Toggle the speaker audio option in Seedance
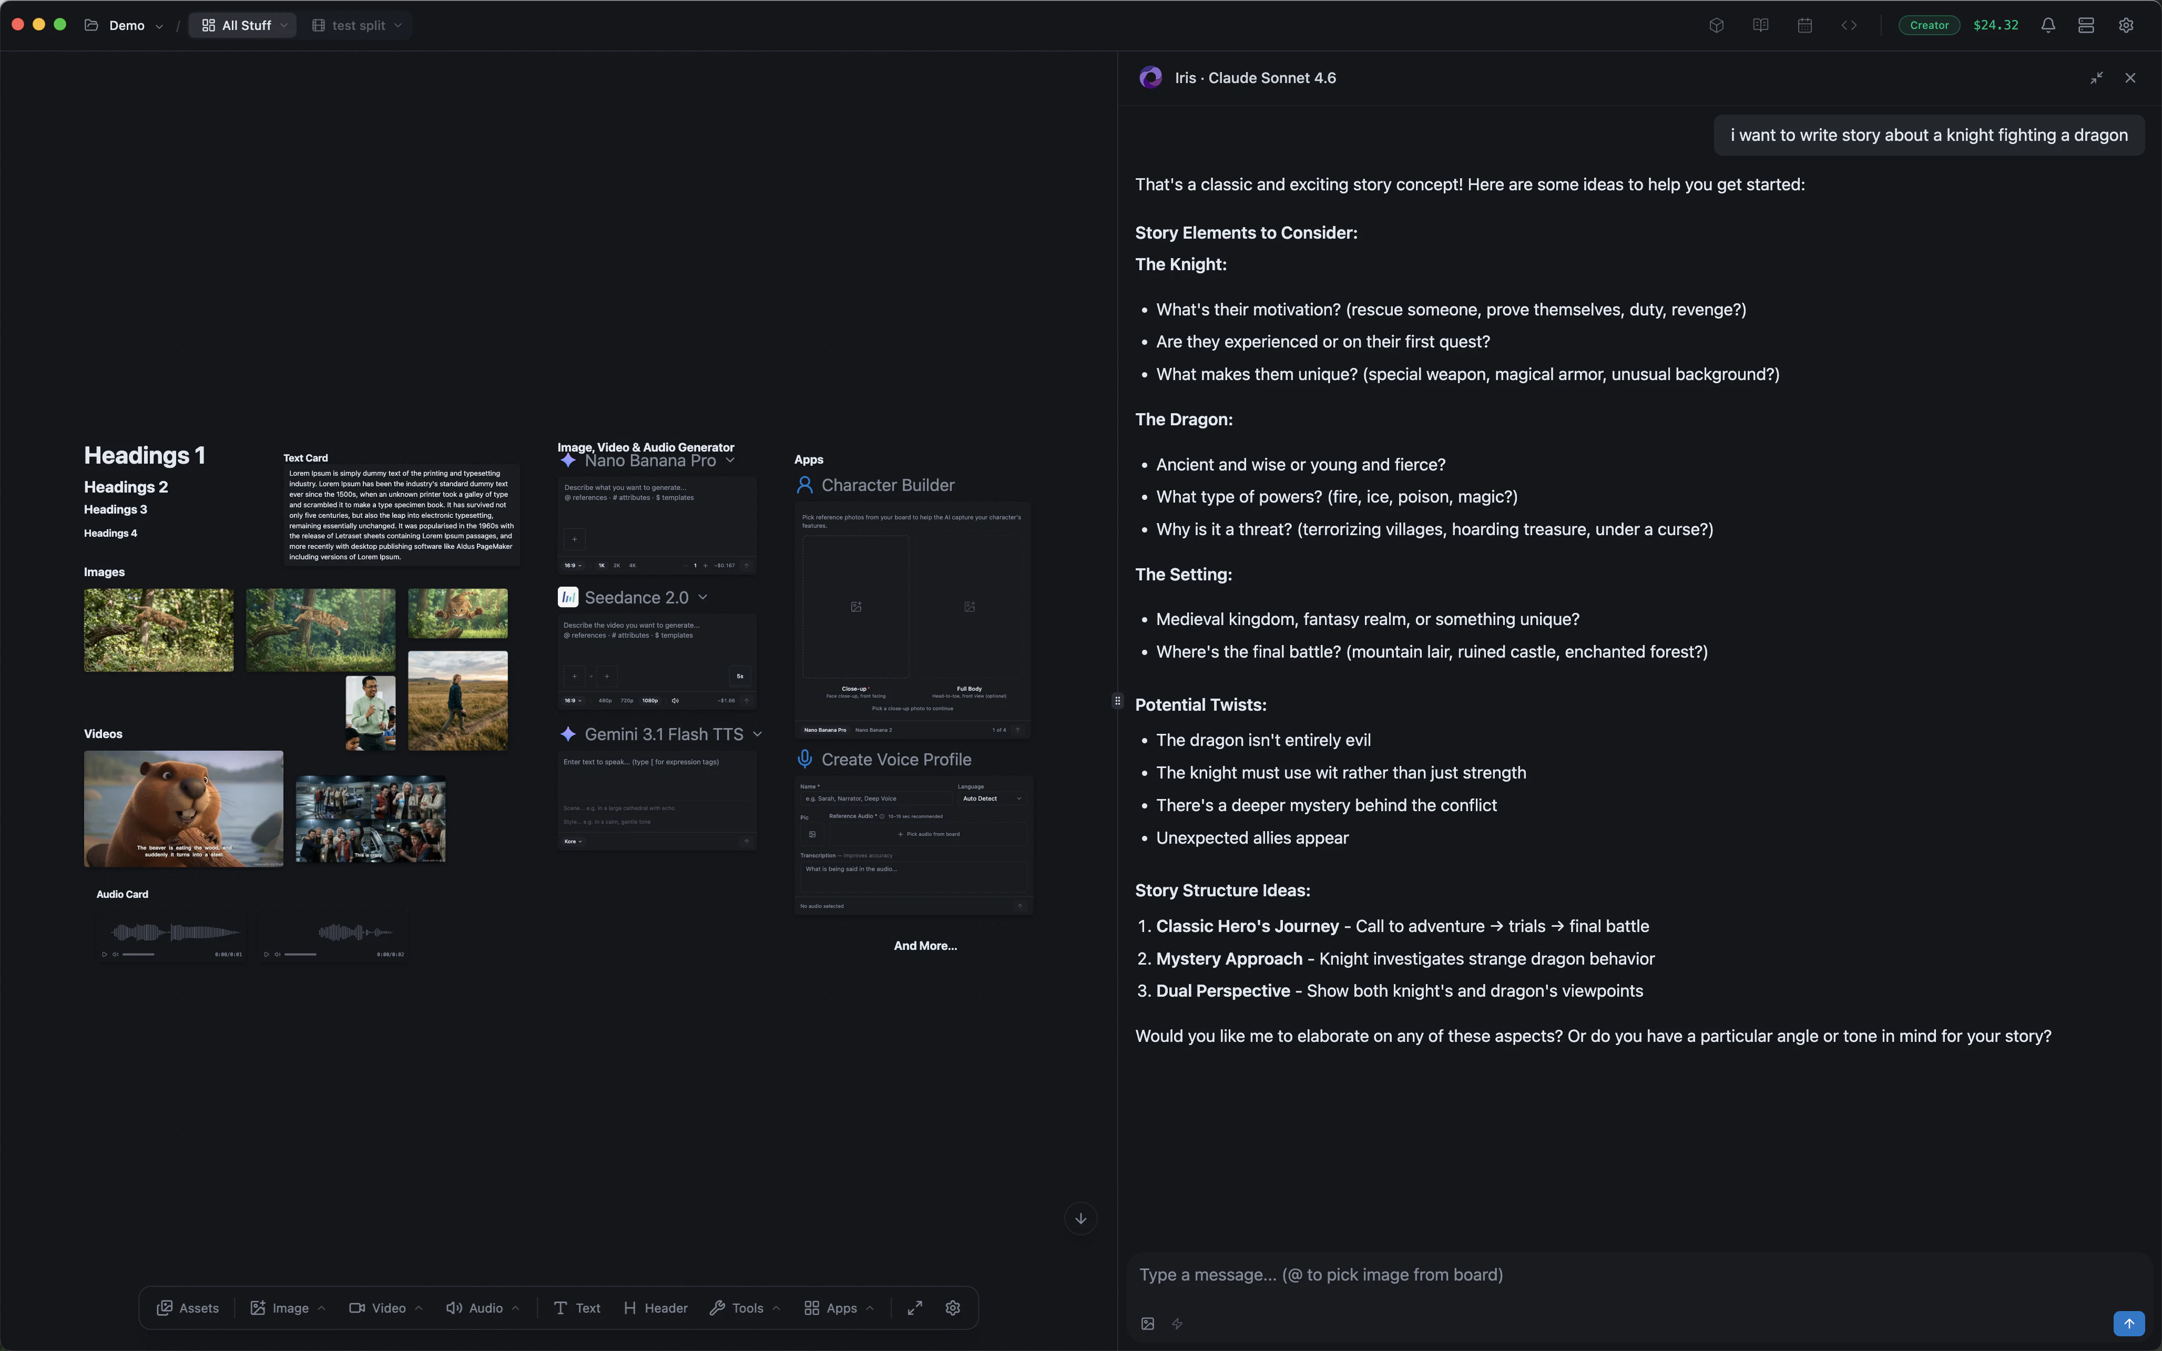This screenshot has height=1351, width=2162. [676, 701]
